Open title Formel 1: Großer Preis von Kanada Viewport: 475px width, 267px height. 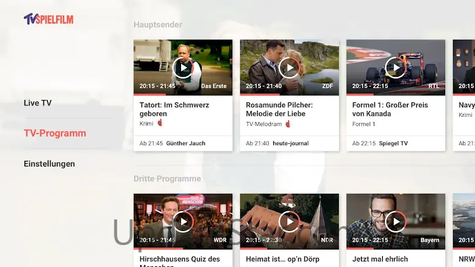coord(390,109)
